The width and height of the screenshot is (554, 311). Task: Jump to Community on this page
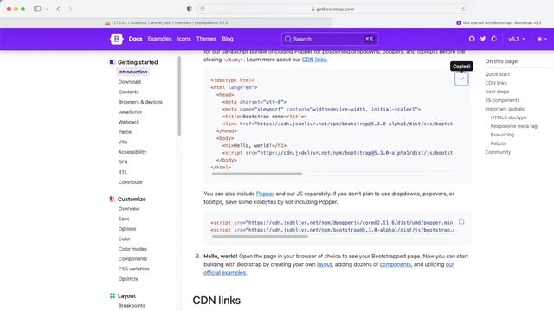(x=498, y=152)
